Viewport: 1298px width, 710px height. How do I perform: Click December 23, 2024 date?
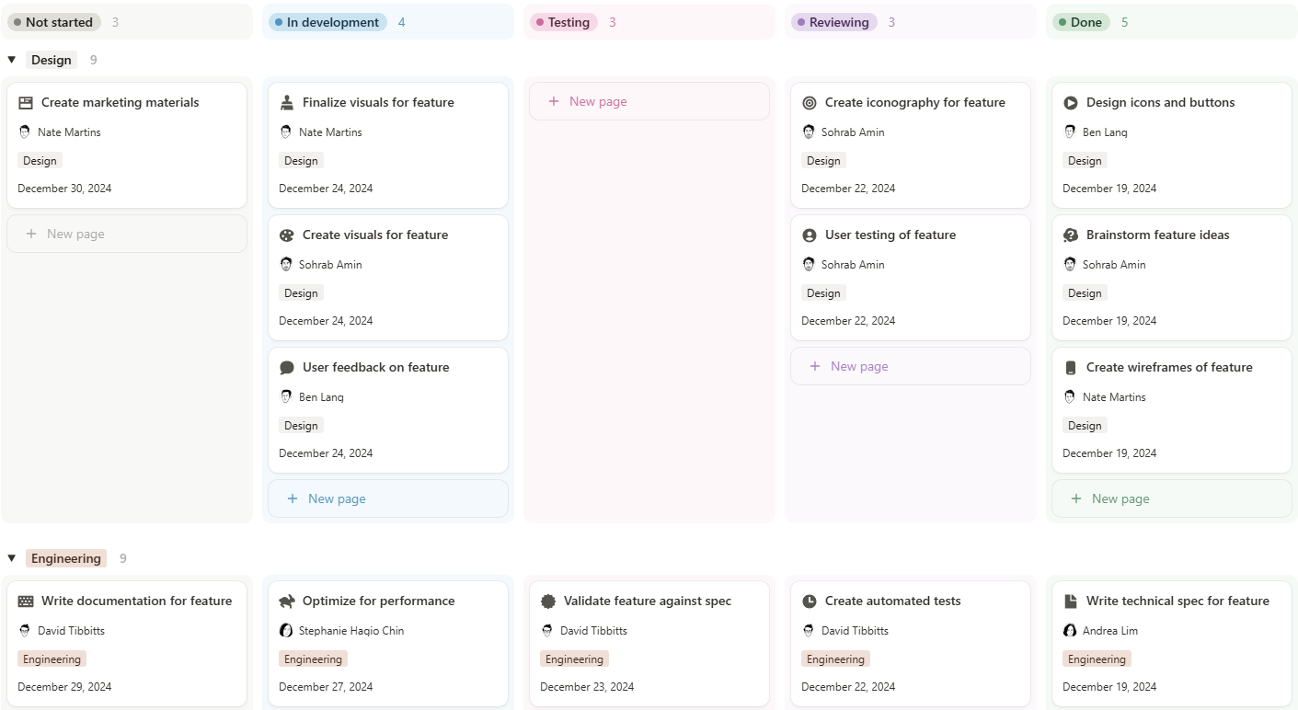(x=587, y=687)
